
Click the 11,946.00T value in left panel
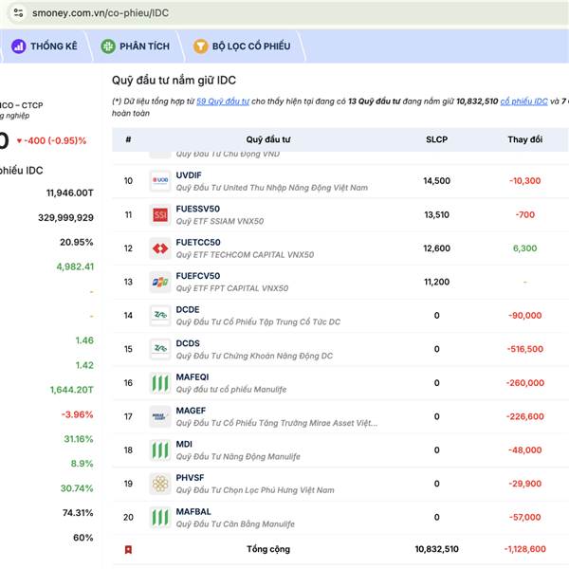click(69, 193)
